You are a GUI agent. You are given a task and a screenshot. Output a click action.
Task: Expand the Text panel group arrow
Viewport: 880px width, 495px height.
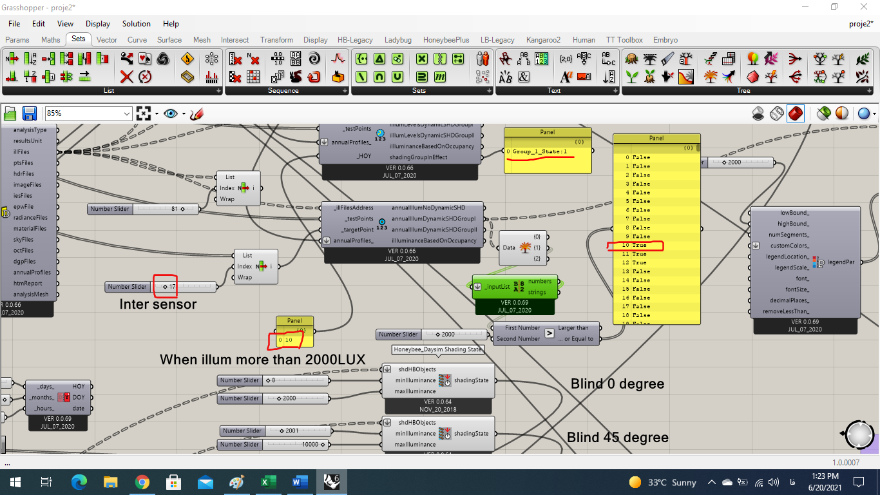pyautogui.click(x=615, y=91)
